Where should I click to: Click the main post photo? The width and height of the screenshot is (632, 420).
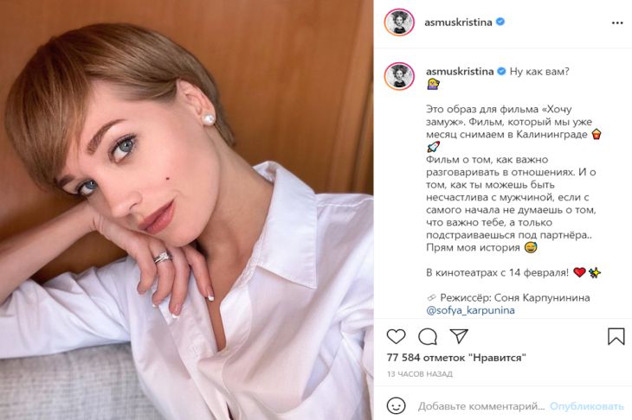187,210
